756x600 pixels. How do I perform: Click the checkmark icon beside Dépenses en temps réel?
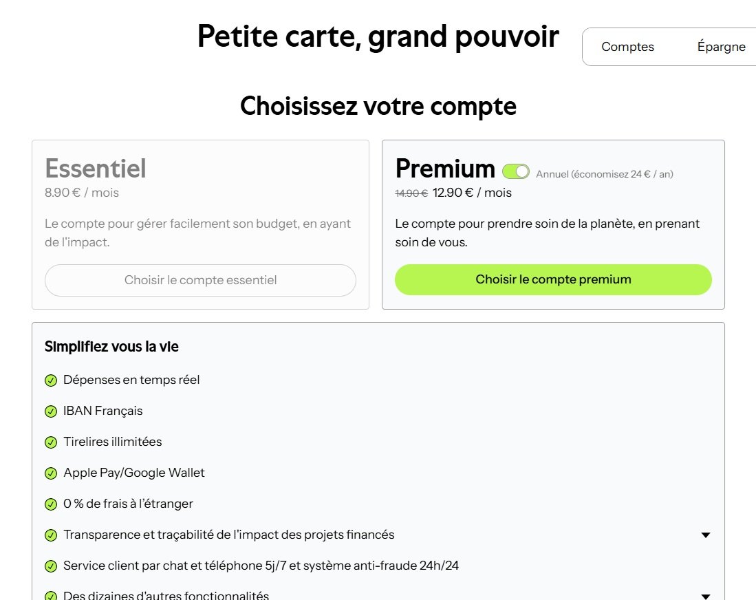click(51, 380)
